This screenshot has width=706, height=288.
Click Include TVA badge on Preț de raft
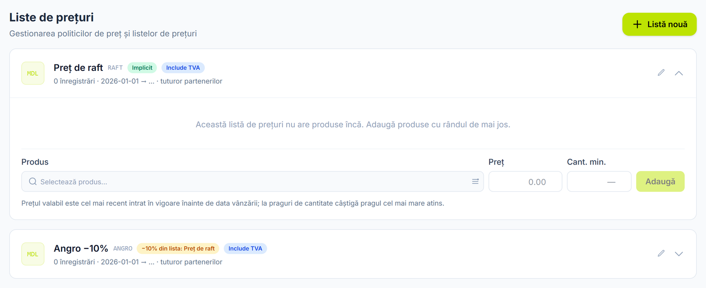[183, 68]
